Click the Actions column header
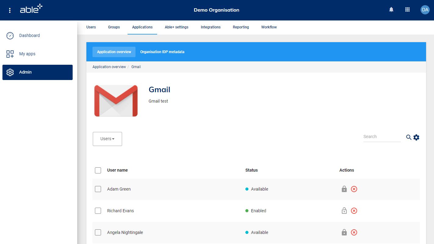The width and height of the screenshot is (434, 244). click(347, 170)
